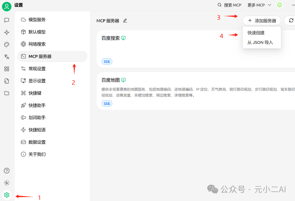Open the knowledge base sidebar icon
Image resolution: width=295 pixels, height=201 pixels.
[x=7, y=81]
